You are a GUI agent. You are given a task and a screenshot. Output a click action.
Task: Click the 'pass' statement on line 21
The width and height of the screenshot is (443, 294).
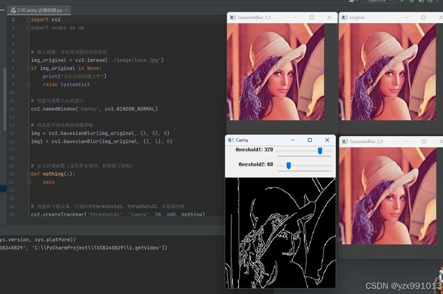[48, 182]
